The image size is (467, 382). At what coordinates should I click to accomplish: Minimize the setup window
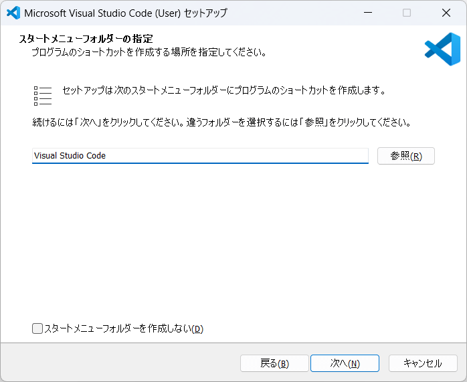[x=367, y=13]
